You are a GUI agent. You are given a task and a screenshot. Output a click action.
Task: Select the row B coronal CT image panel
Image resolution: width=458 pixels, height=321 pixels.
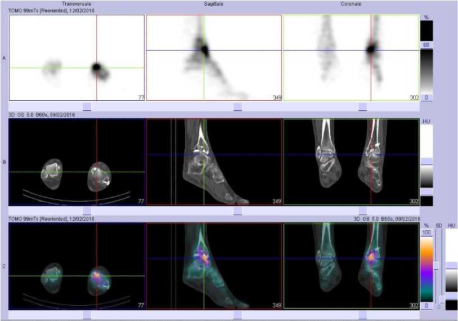351,162
